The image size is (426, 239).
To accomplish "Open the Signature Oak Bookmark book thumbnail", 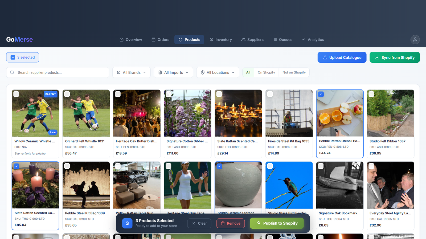I will click(x=340, y=185).
